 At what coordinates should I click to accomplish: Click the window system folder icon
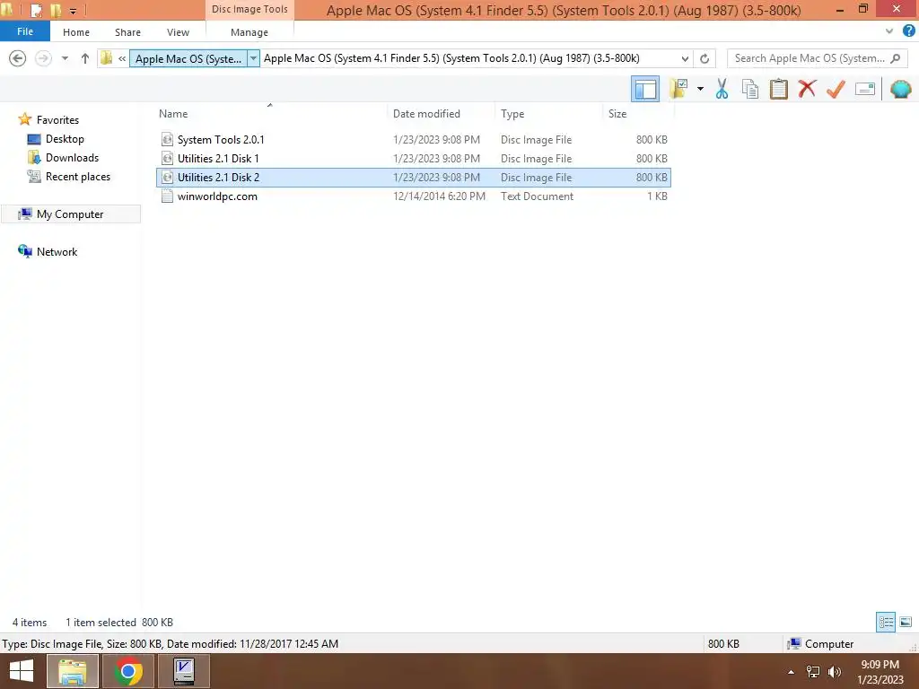click(8, 9)
